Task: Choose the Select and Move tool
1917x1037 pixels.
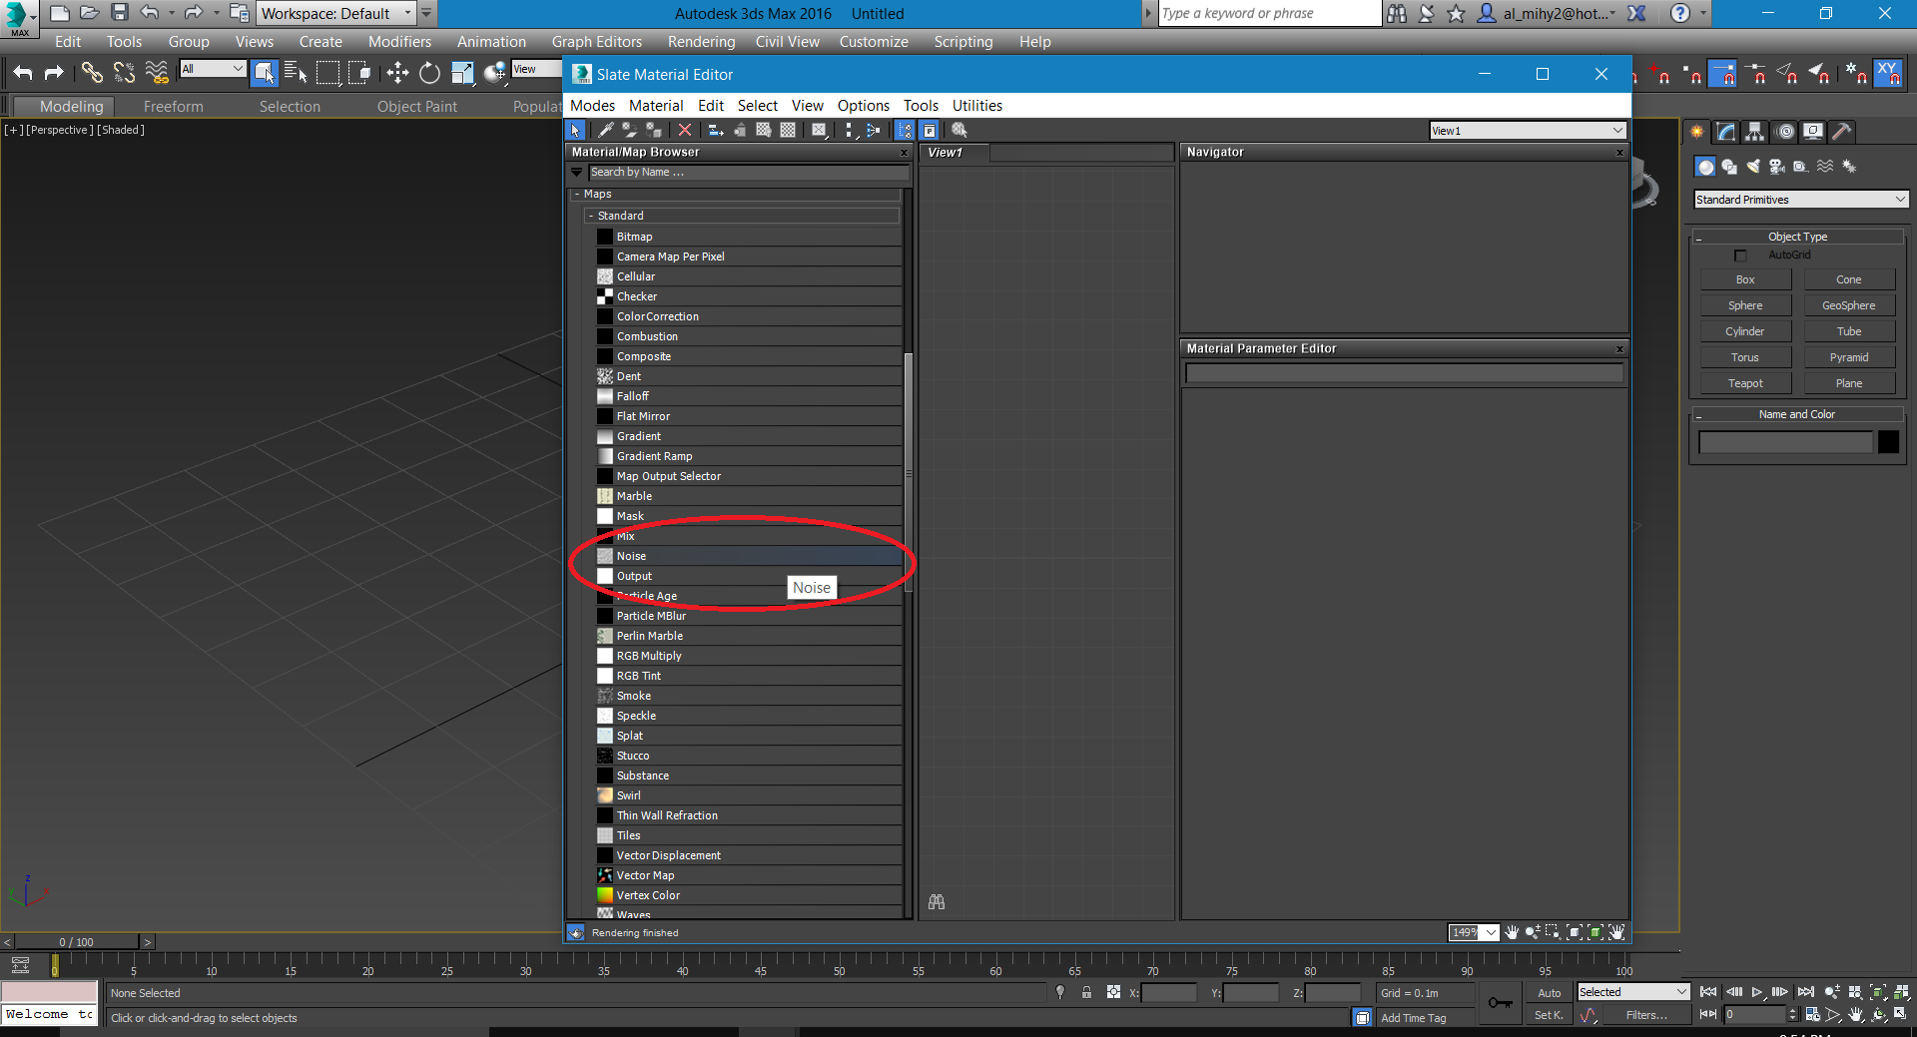Action: (x=397, y=72)
